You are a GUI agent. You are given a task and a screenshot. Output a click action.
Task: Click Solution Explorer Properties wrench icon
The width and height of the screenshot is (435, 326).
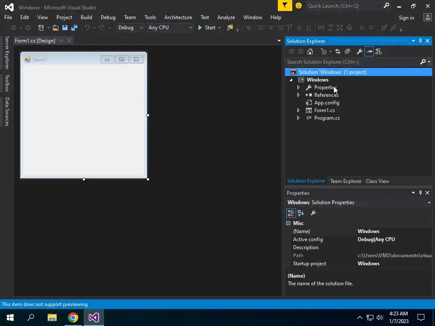[x=359, y=51]
